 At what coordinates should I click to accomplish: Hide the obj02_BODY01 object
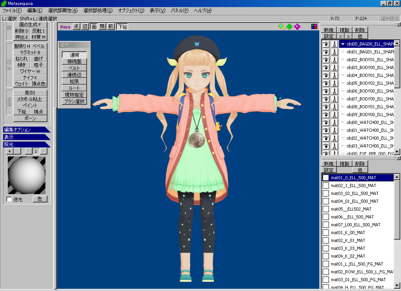coord(326,60)
